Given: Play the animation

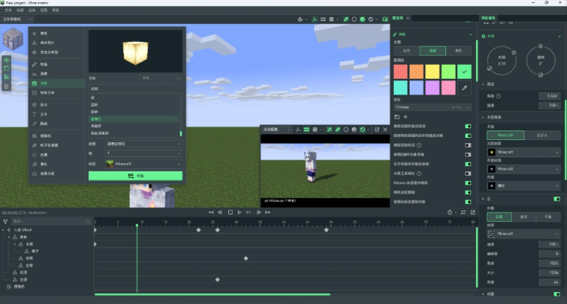Looking at the screenshot, I should pyautogui.click(x=239, y=212).
